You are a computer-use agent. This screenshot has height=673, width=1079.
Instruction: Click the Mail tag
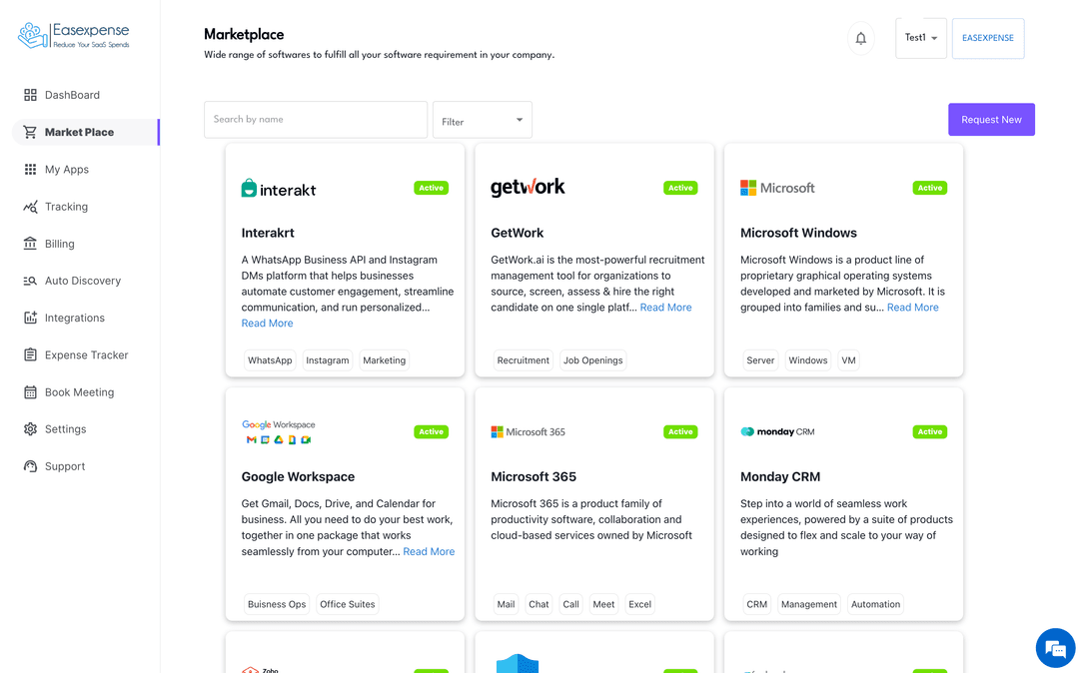(x=506, y=604)
